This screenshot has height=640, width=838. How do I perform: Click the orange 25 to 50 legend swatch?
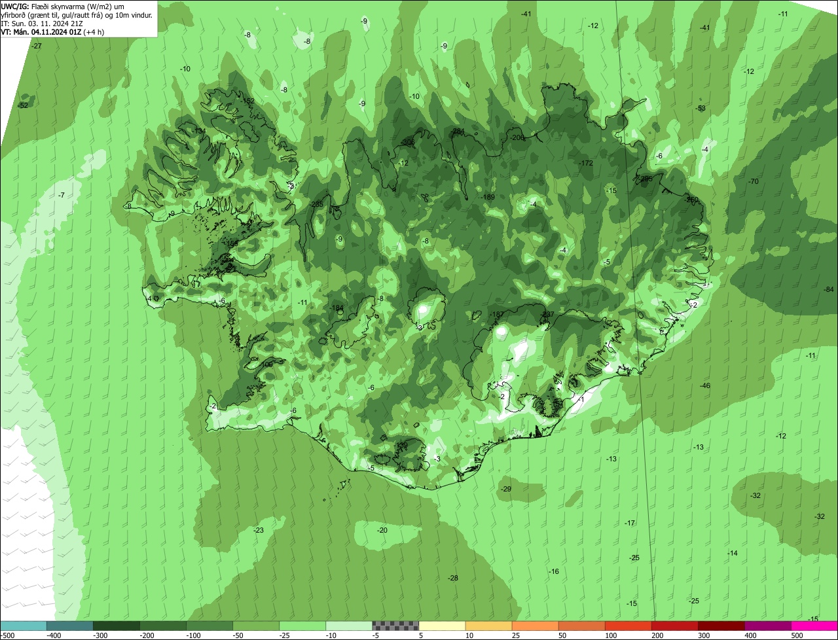pos(535,626)
